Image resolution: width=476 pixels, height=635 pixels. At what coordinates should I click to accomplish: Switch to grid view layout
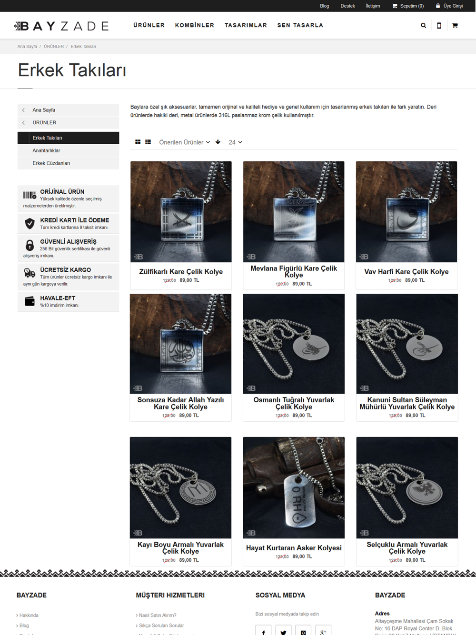click(x=138, y=142)
